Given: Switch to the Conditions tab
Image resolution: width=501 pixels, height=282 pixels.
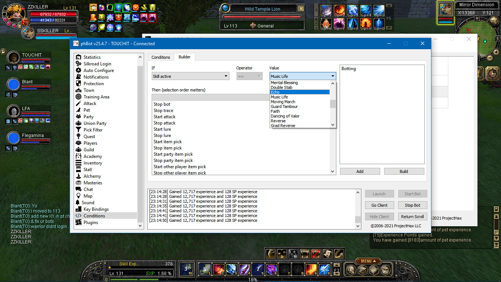Looking at the screenshot, I should click(161, 57).
